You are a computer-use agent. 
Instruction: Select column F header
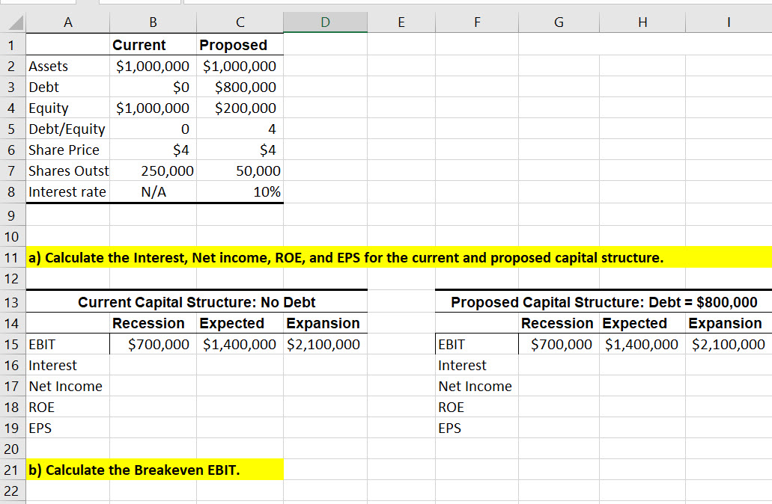tap(477, 22)
